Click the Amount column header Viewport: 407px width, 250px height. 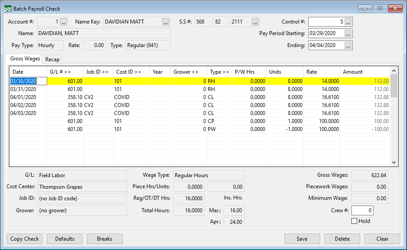pyautogui.click(x=365, y=72)
